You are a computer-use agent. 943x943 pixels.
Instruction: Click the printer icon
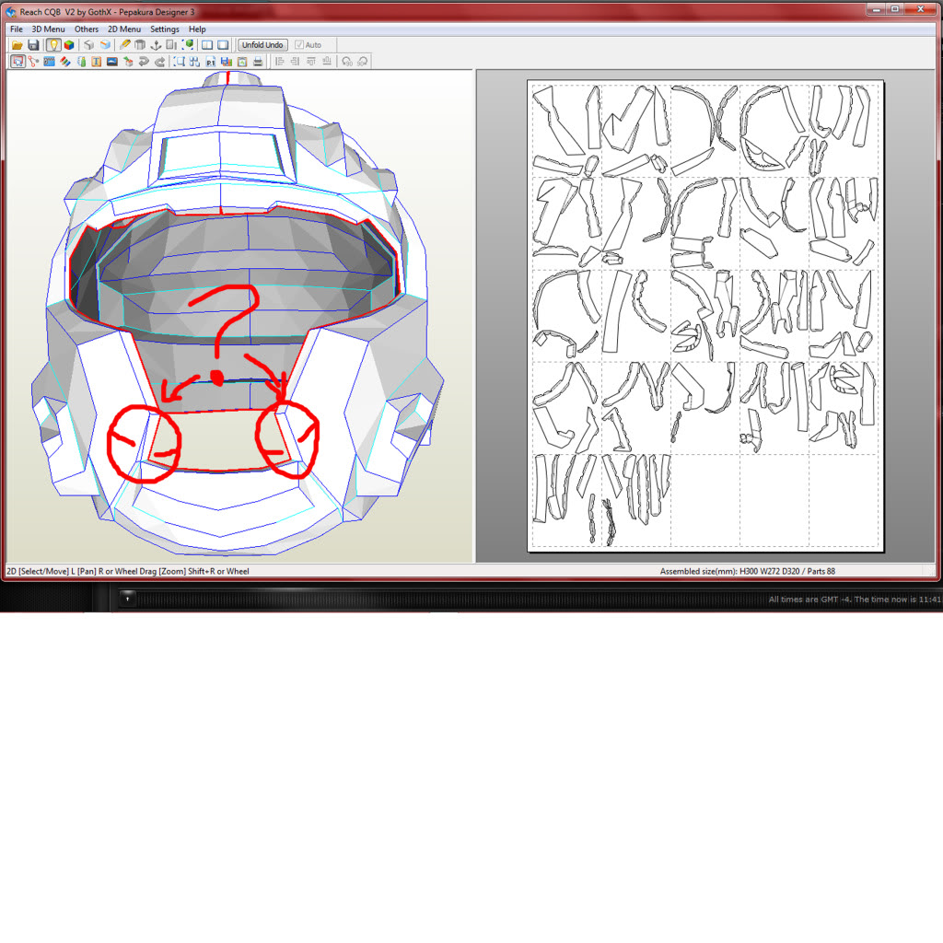(x=258, y=62)
